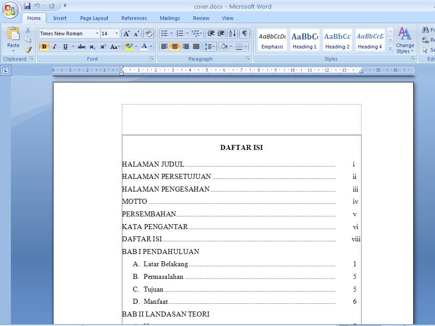Image resolution: width=435 pixels, height=326 pixels.
Task: Copy selection icon
Action: coord(28,40)
